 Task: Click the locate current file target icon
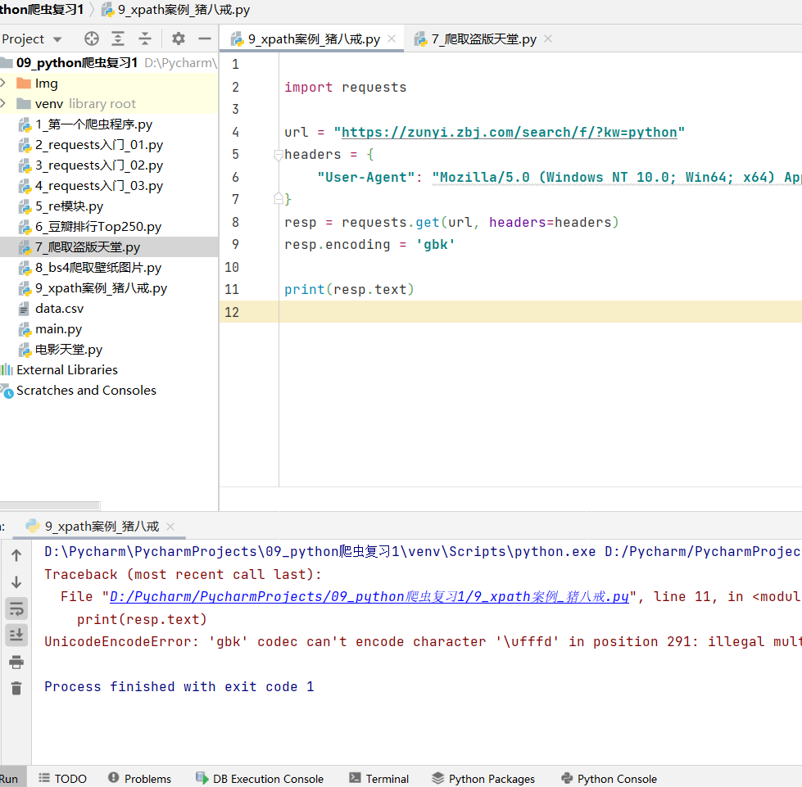92,38
